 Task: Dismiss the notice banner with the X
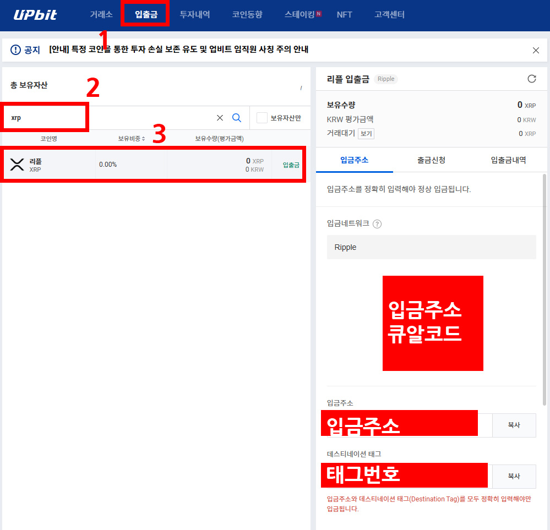(x=536, y=51)
